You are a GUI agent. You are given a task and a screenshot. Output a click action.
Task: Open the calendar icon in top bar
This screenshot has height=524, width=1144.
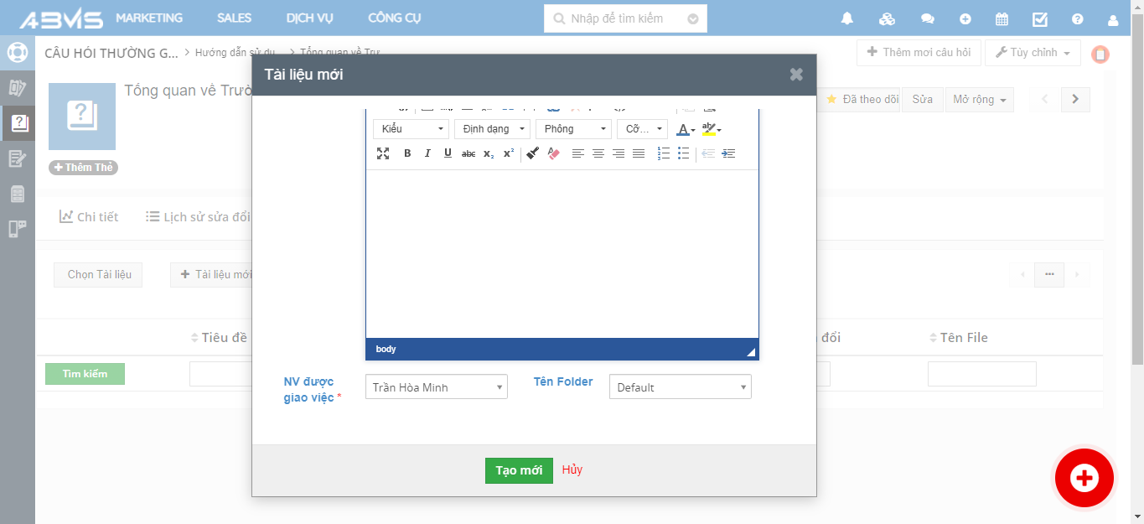click(1002, 18)
